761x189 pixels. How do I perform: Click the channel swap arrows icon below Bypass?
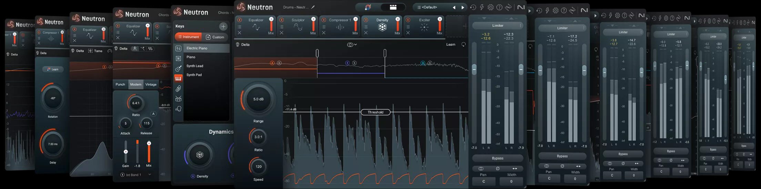click(515, 168)
